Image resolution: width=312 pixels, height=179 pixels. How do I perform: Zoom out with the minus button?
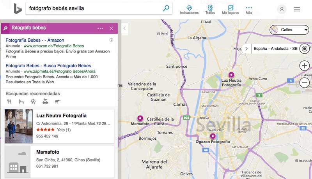[x=305, y=82]
